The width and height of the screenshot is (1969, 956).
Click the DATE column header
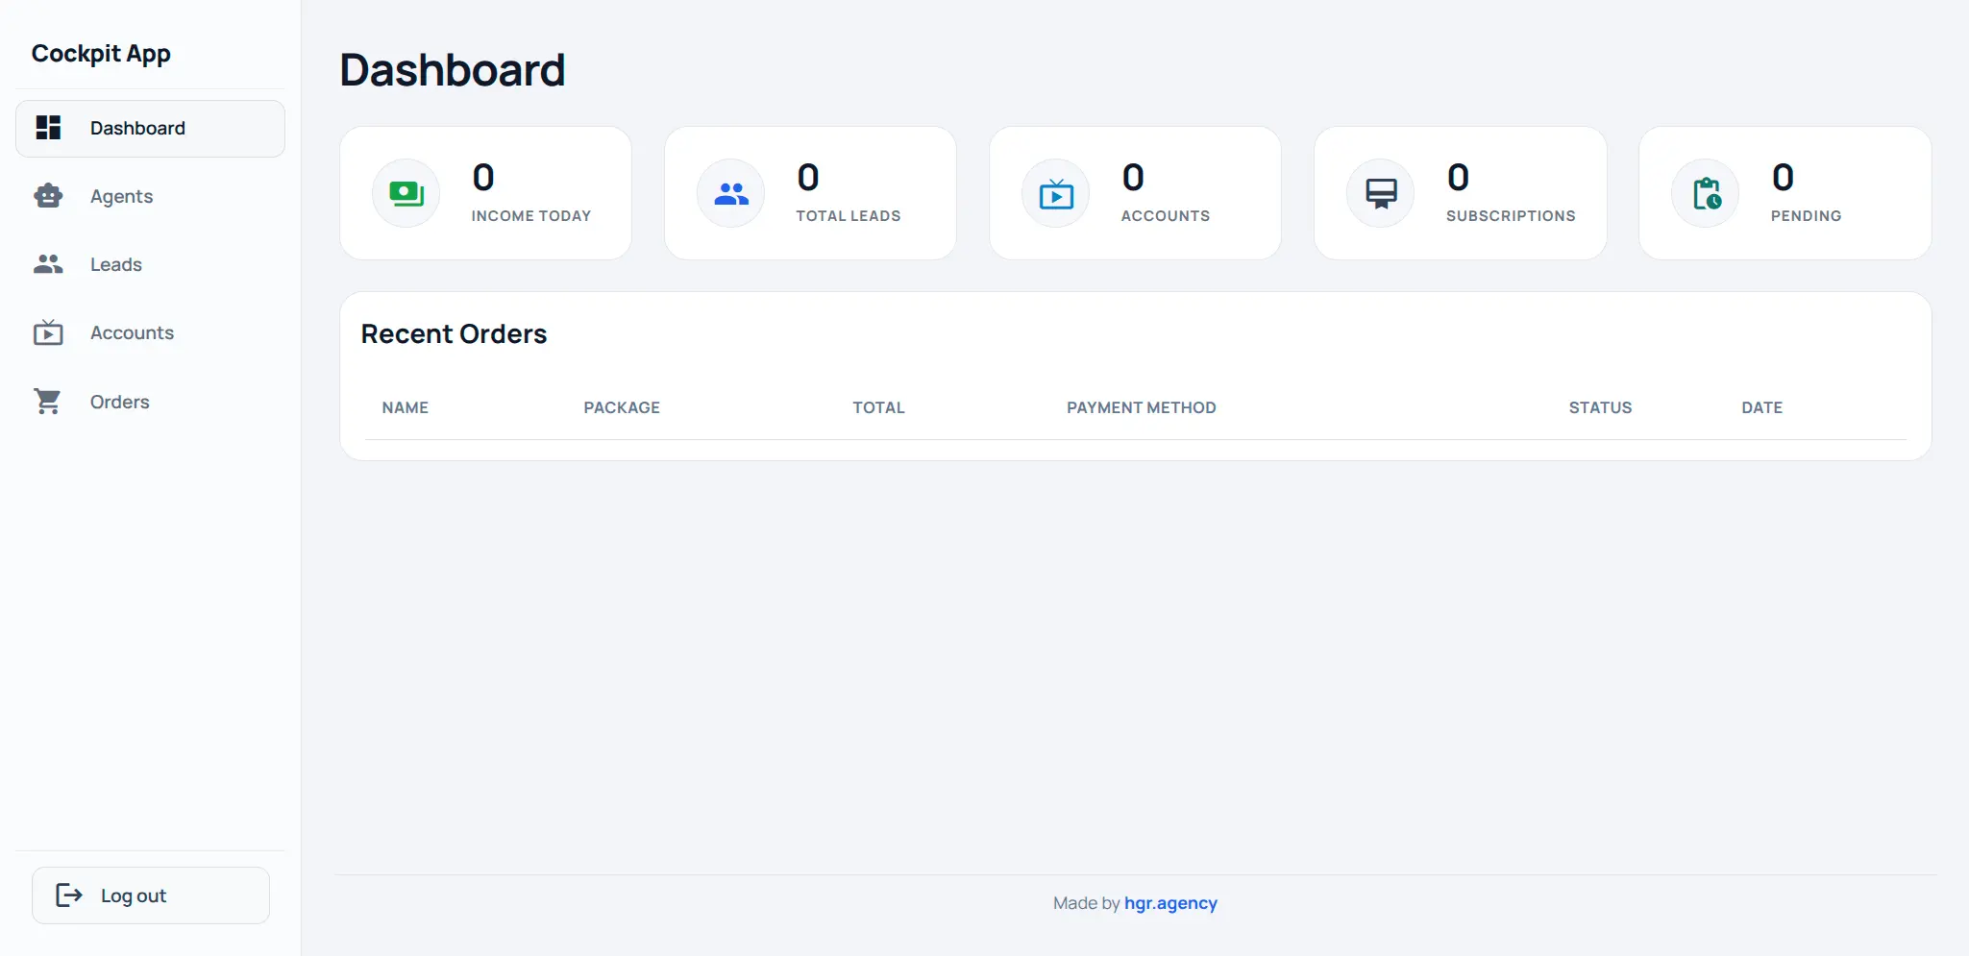coord(1761,407)
